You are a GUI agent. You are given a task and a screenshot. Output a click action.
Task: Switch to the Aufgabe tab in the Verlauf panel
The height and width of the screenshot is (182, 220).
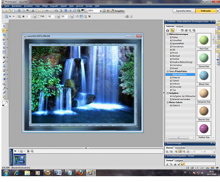click(179, 160)
